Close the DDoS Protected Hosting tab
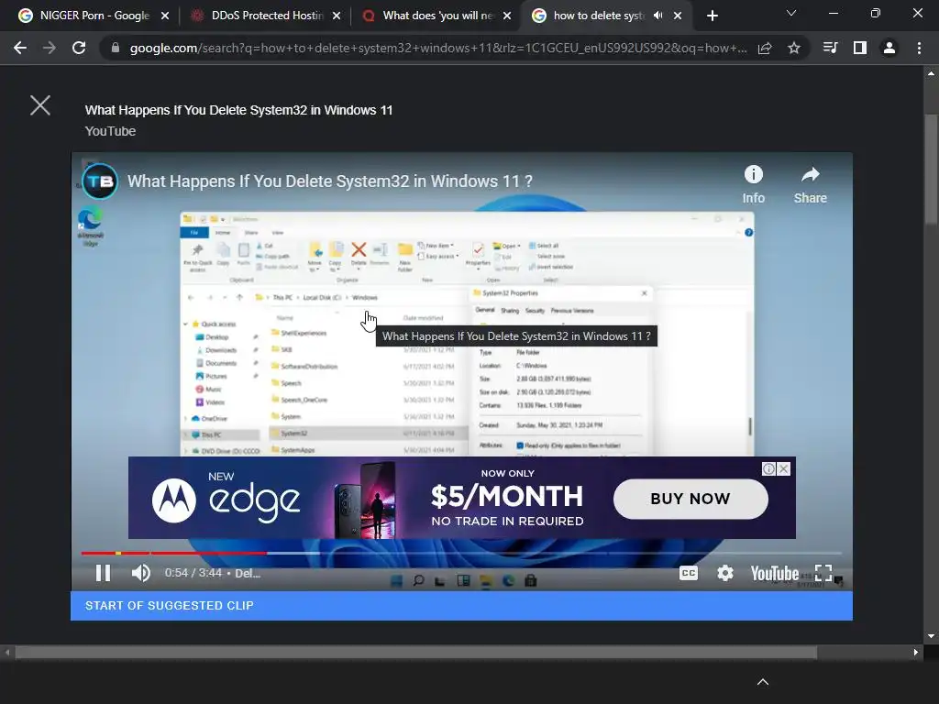The image size is (939, 704). (337, 16)
